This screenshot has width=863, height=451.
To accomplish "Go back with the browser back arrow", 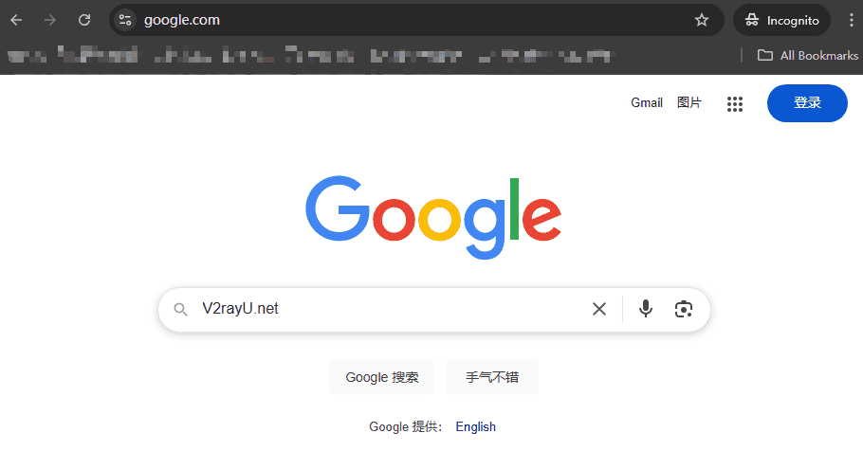I will 16,20.
